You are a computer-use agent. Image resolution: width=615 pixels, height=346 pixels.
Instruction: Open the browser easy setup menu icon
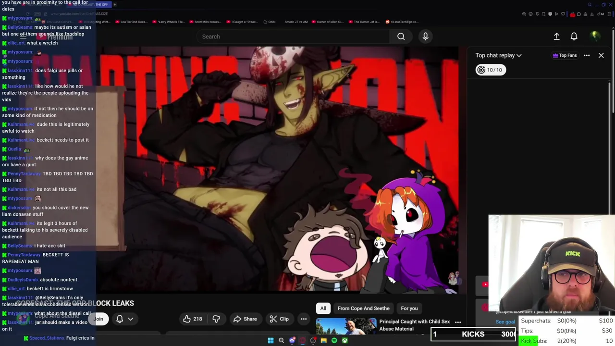tap(609, 14)
